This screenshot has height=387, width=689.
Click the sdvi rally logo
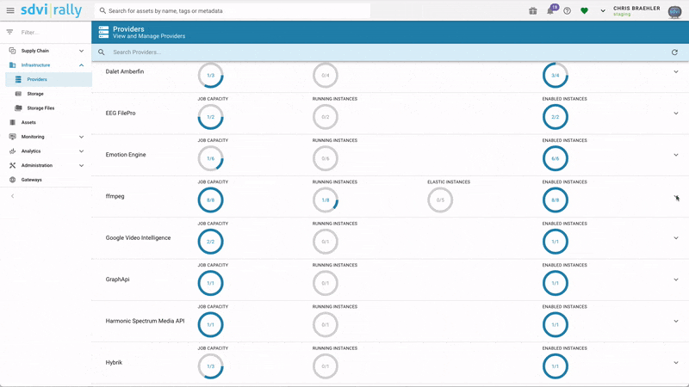[52, 10]
